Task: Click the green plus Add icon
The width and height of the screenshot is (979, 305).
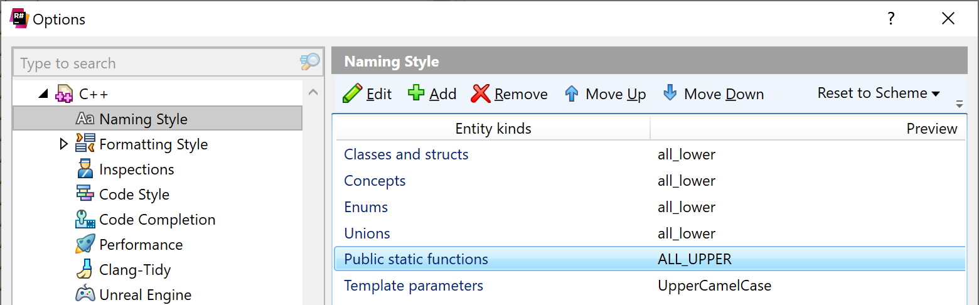Action: (x=416, y=94)
